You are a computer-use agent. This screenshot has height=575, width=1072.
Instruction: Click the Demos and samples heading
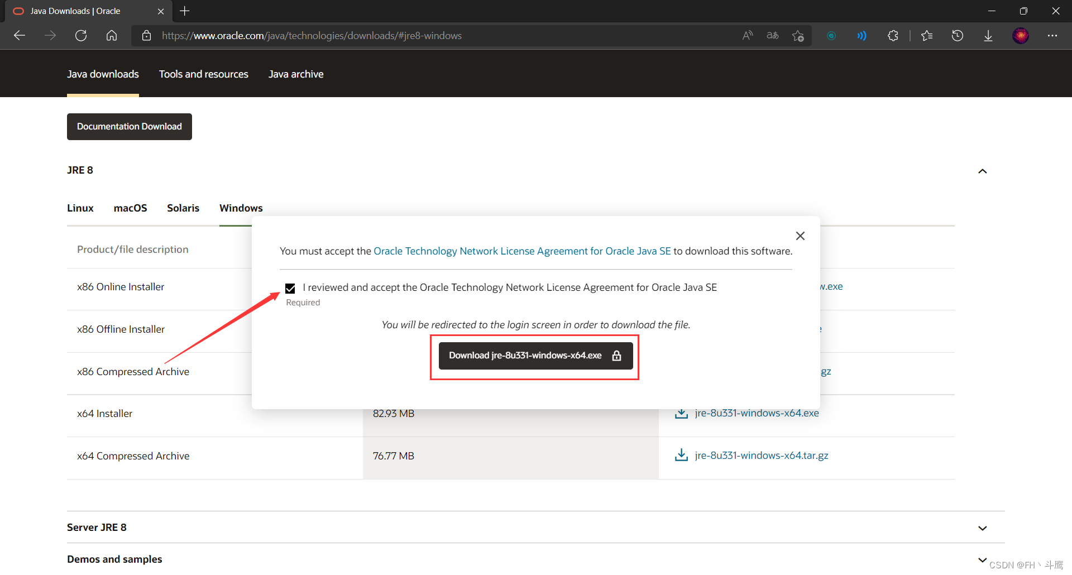tap(114, 559)
